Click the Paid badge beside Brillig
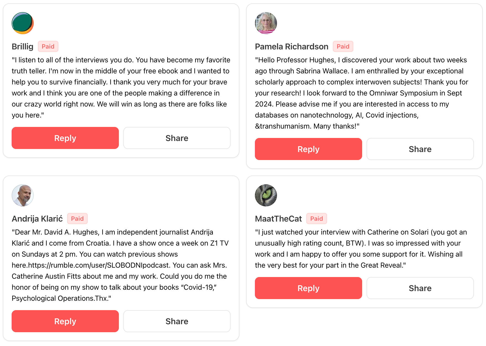The width and height of the screenshot is (486, 346). (48, 46)
